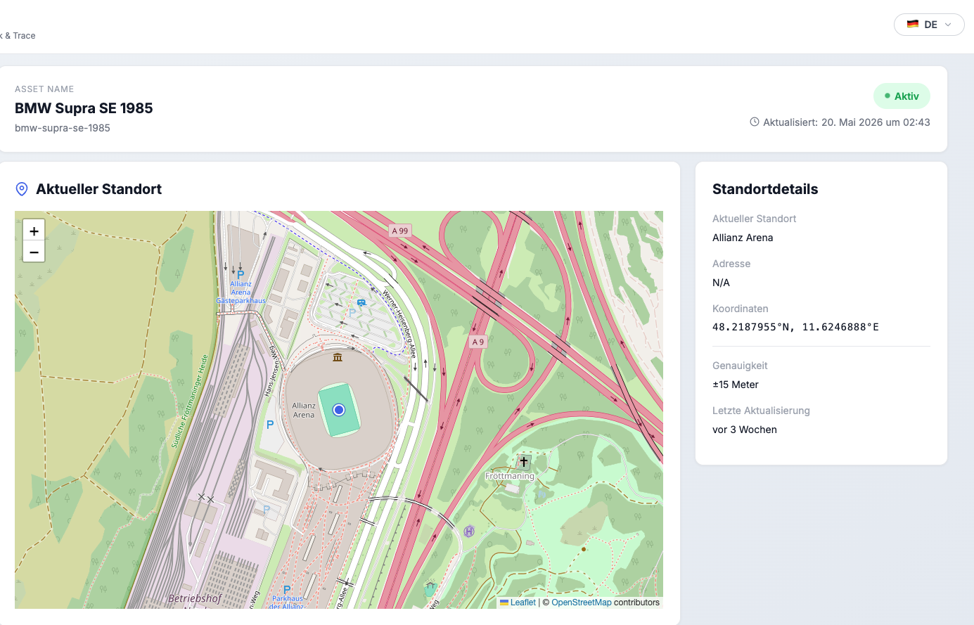This screenshot has width=974, height=625.
Task: Click the ±15 Meter accuracy value
Action: [x=736, y=385]
